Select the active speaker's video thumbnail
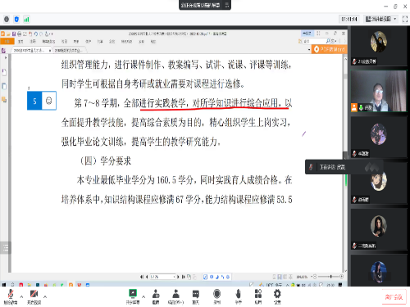The image size is (410, 307). tap(379, 91)
